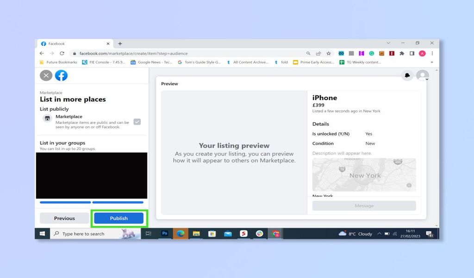Open the taskbar clock and date
The image size is (474, 278).
tap(410, 234)
